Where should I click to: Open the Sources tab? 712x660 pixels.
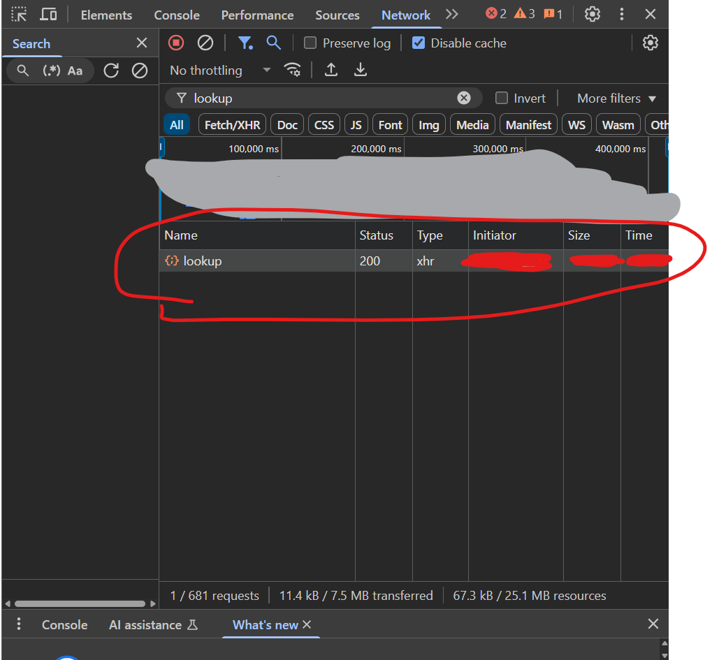click(337, 15)
